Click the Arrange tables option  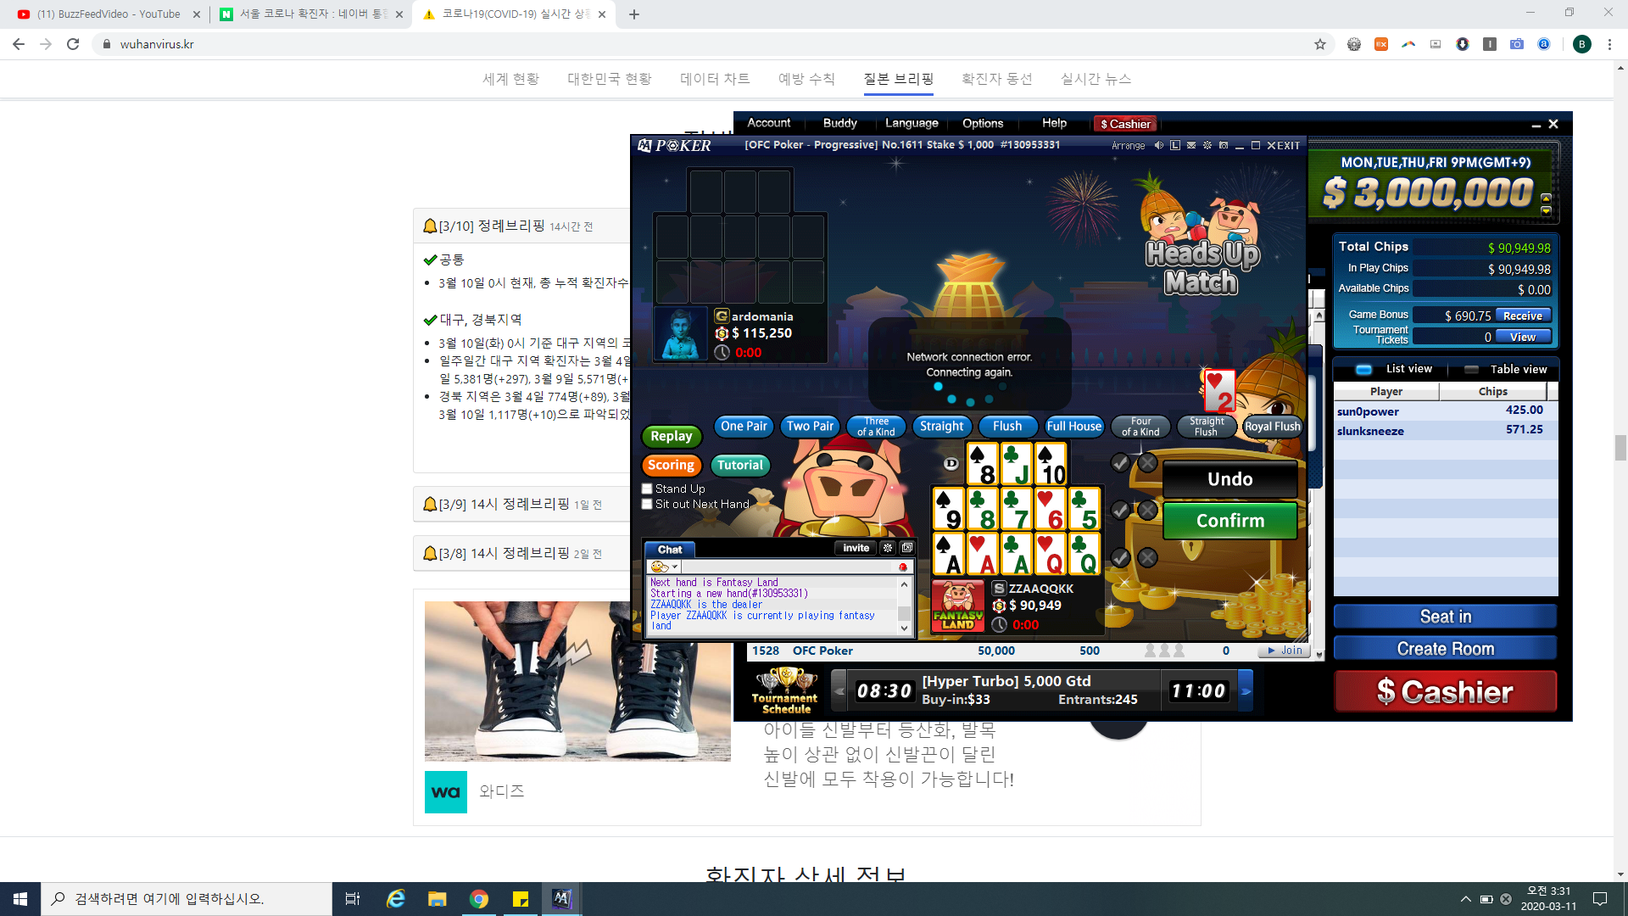point(1129,146)
